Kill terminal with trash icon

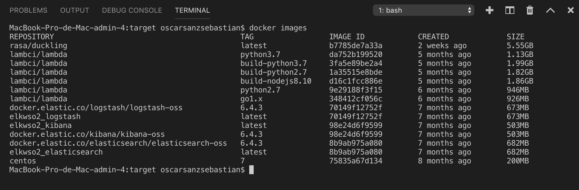pos(530,10)
